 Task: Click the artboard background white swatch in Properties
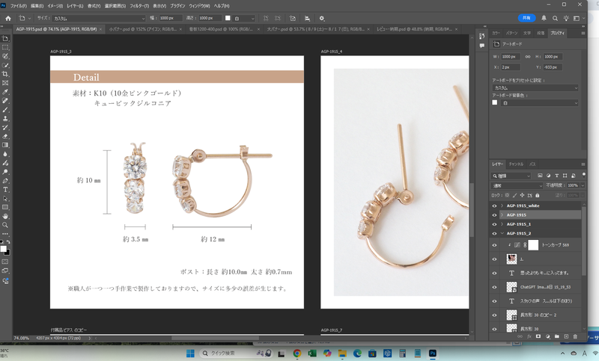pos(495,102)
